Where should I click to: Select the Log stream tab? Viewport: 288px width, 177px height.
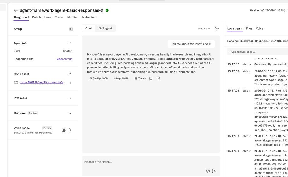(x=235, y=28)
